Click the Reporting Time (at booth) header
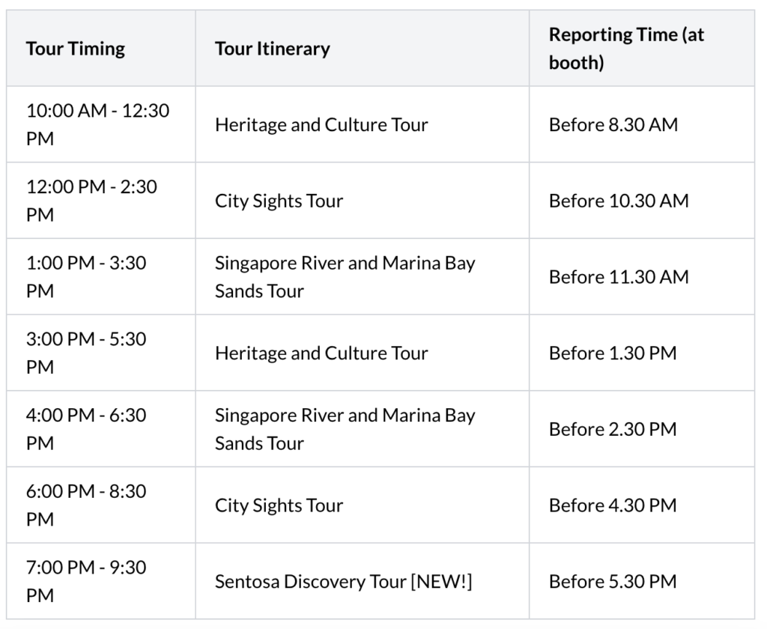Screen dimensions: 767x629 (626, 49)
